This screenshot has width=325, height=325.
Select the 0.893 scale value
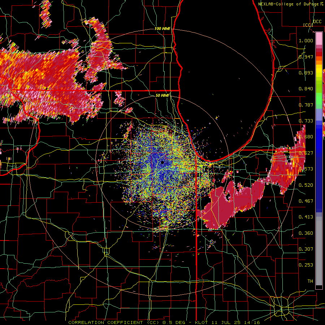(306, 73)
